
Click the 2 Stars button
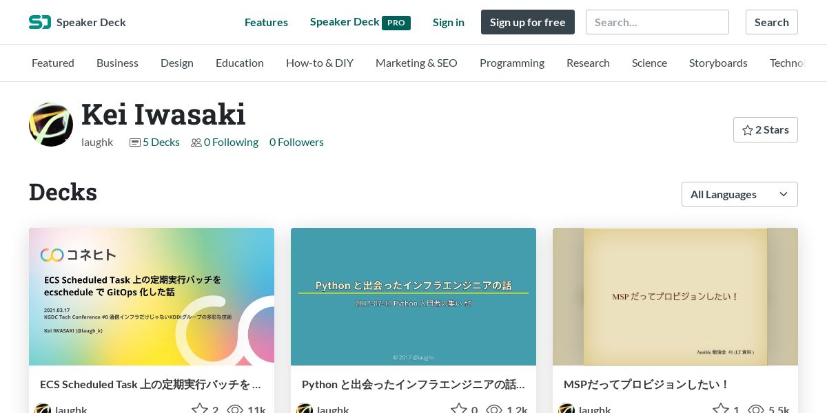coord(766,130)
